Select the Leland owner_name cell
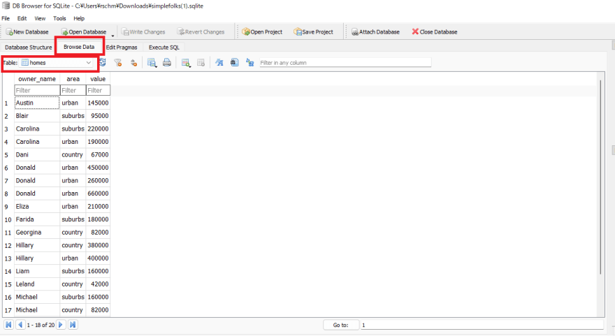The width and height of the screenshot is (615, 336). coord(37,284)
